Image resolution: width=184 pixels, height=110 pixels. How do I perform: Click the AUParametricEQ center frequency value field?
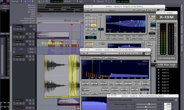pyautogui.click(x=168, y=104)
